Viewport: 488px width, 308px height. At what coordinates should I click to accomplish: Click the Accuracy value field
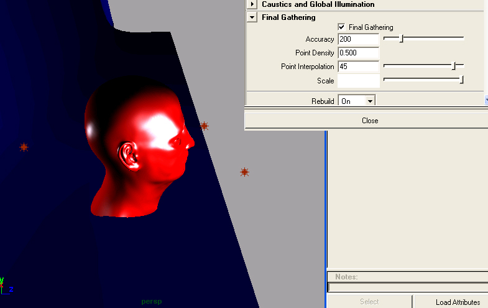358,39
